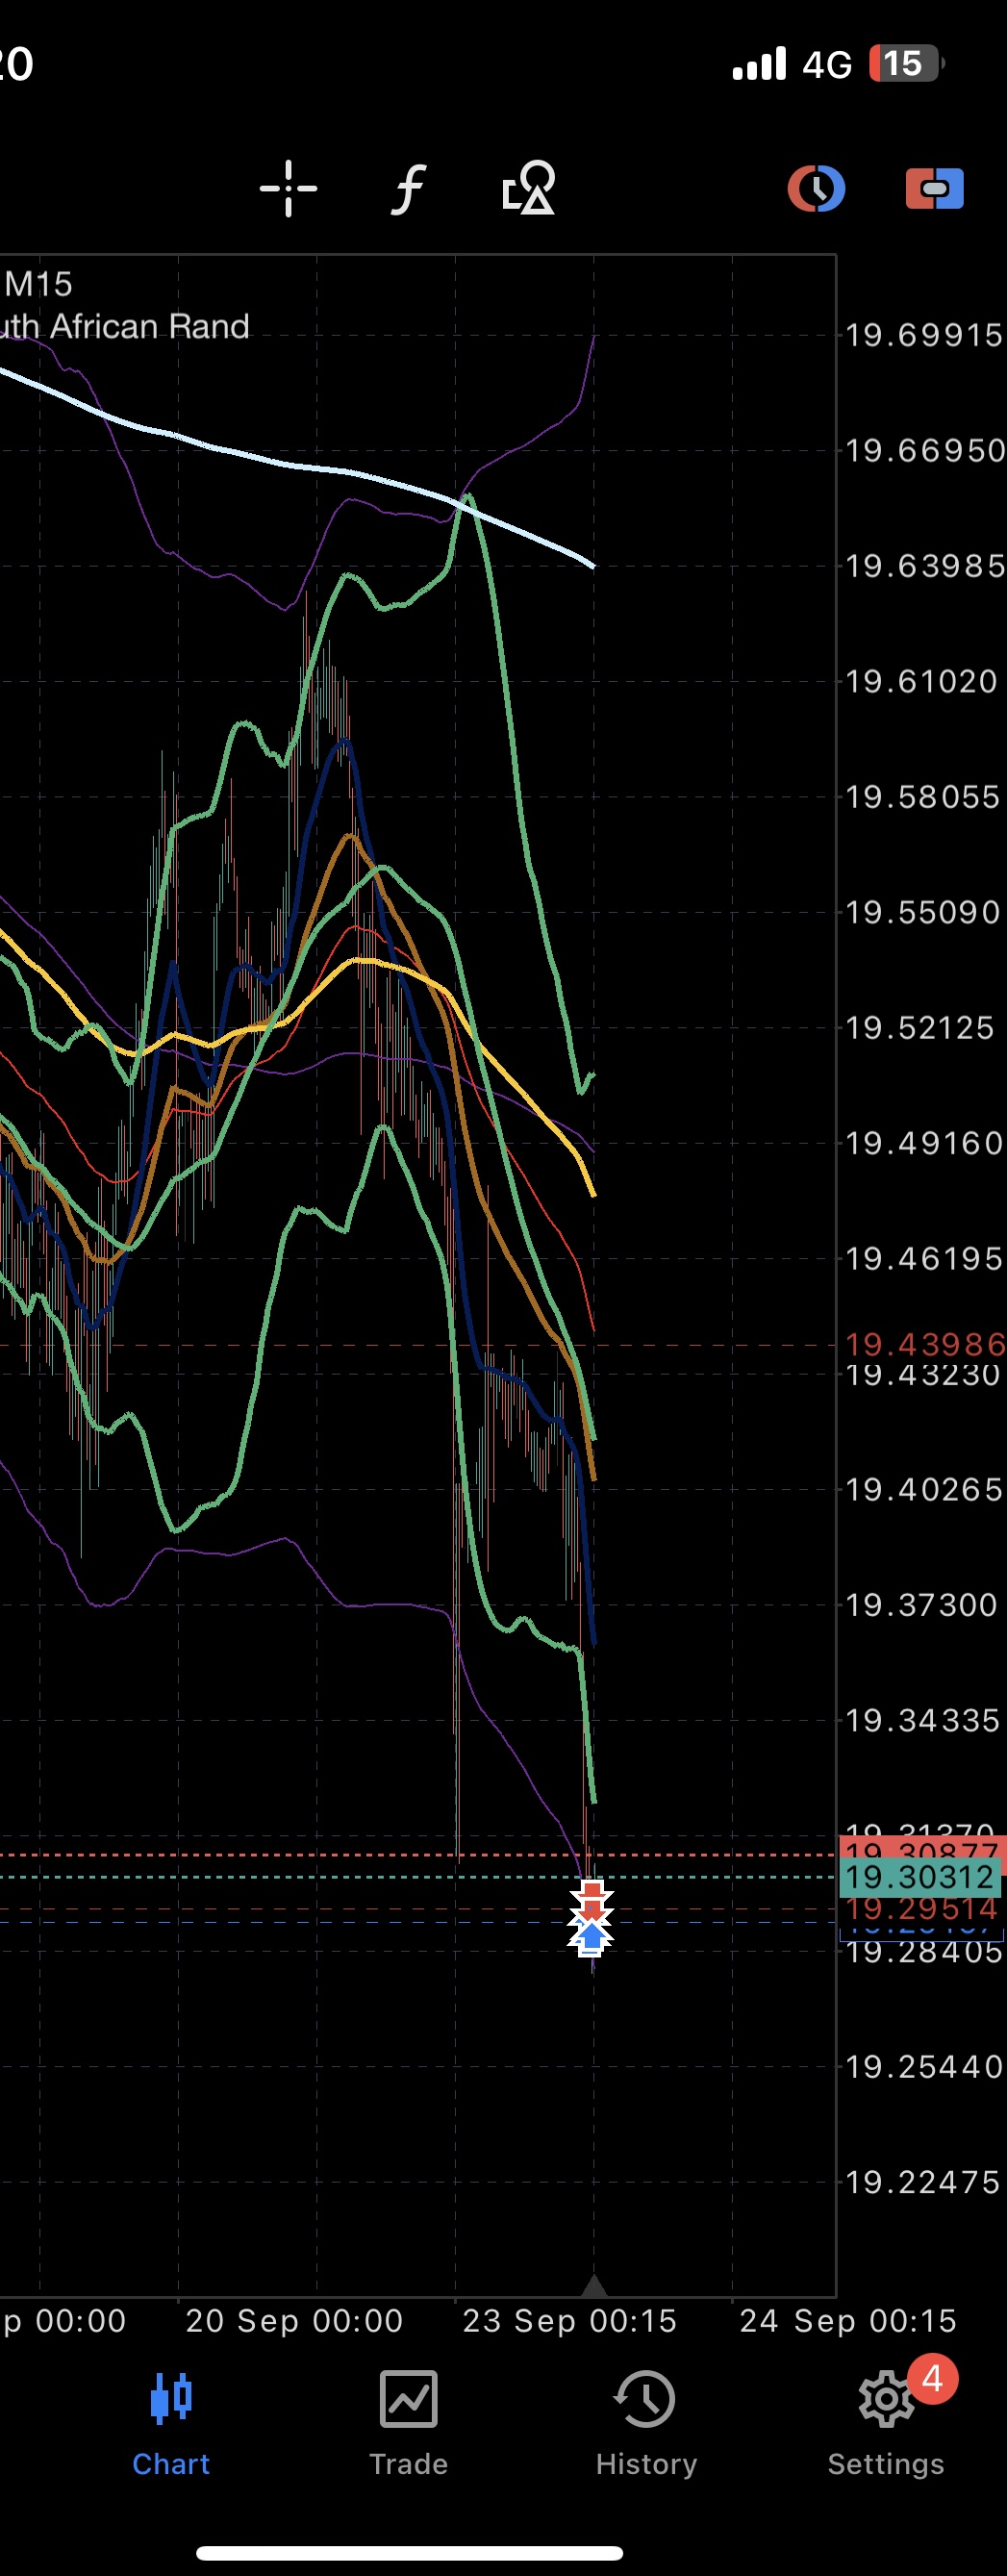Tap the red 19.29514 price label
This screenshot has height=2576, width=1007.
(x=922, y=1909)
